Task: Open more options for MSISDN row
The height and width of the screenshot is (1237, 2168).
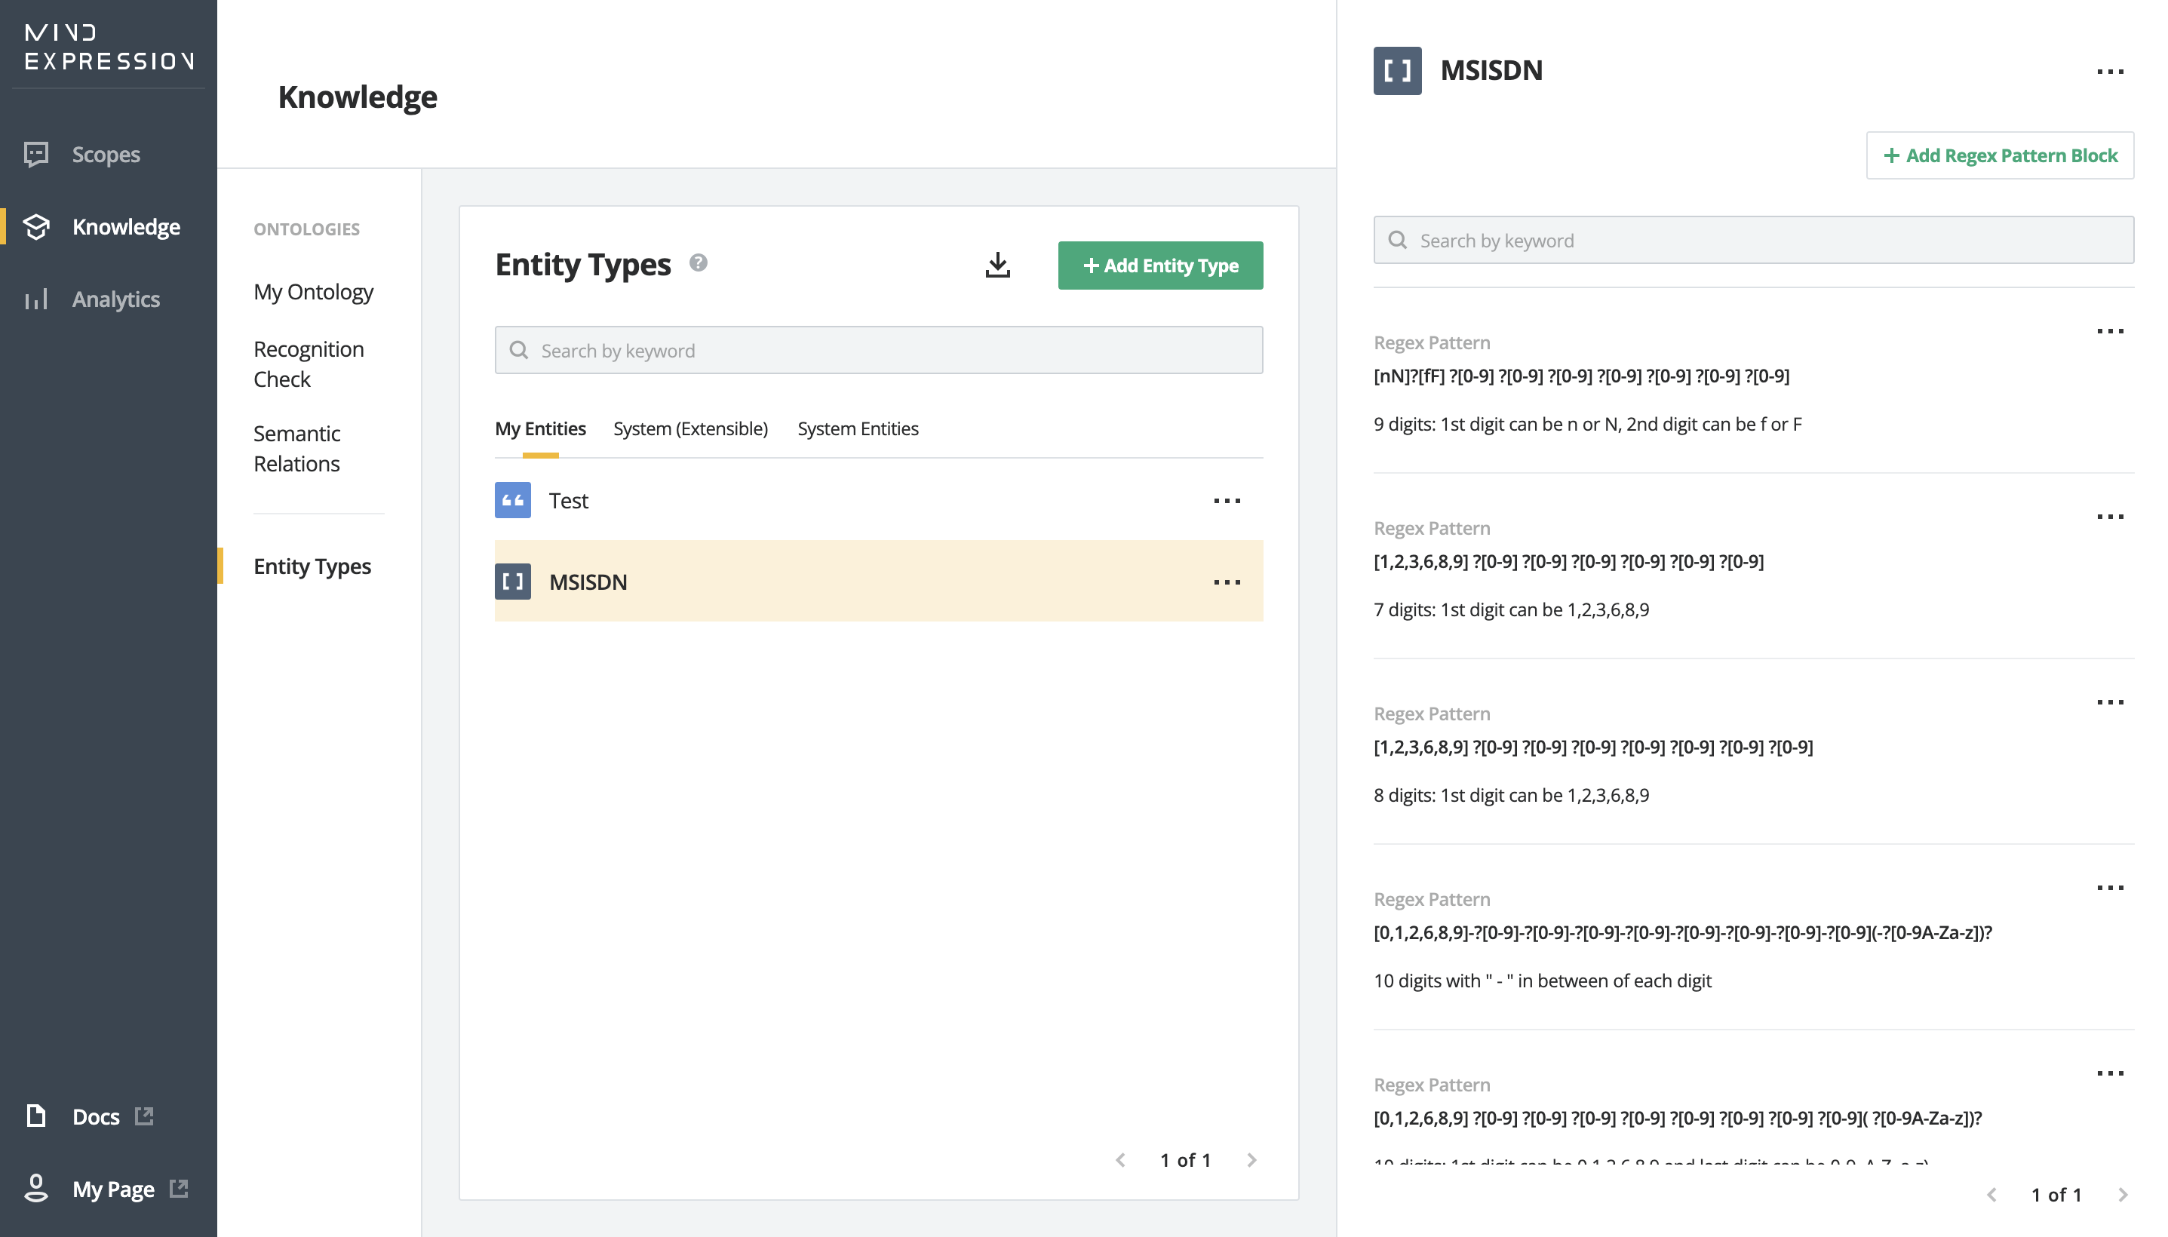Action: (x=1227, y=582)
